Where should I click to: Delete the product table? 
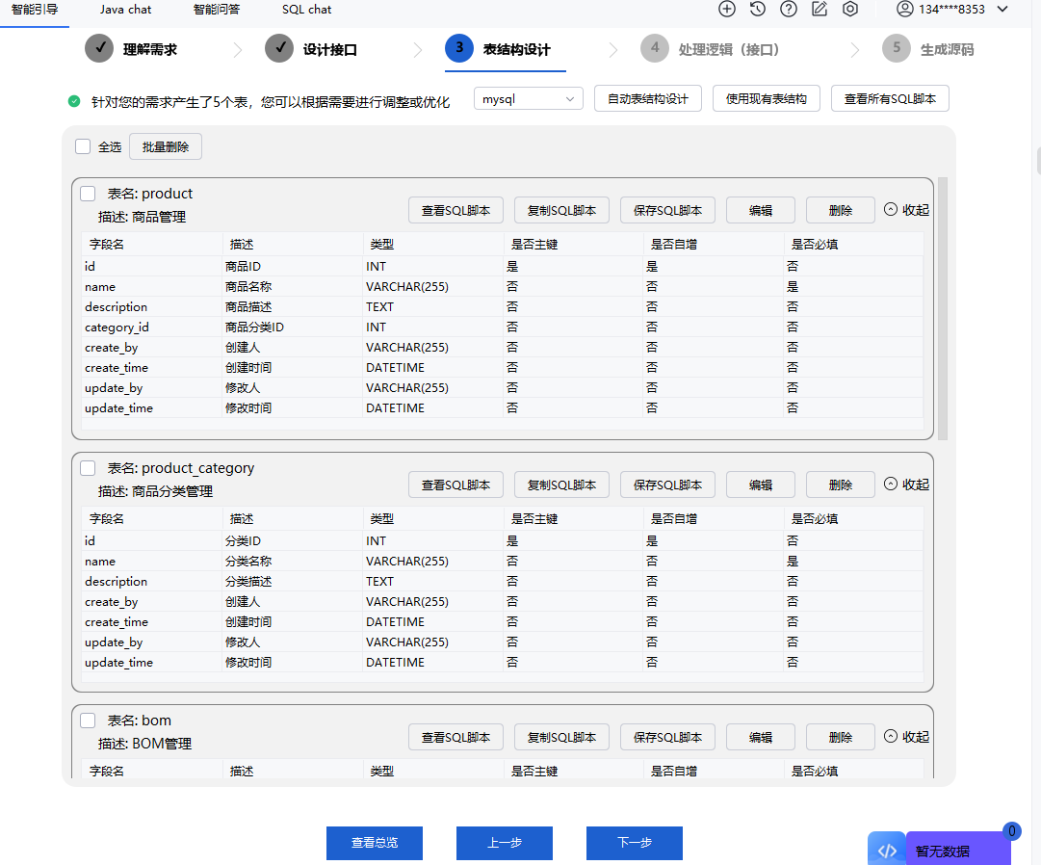pyautogui.click(x=841, y=210)
